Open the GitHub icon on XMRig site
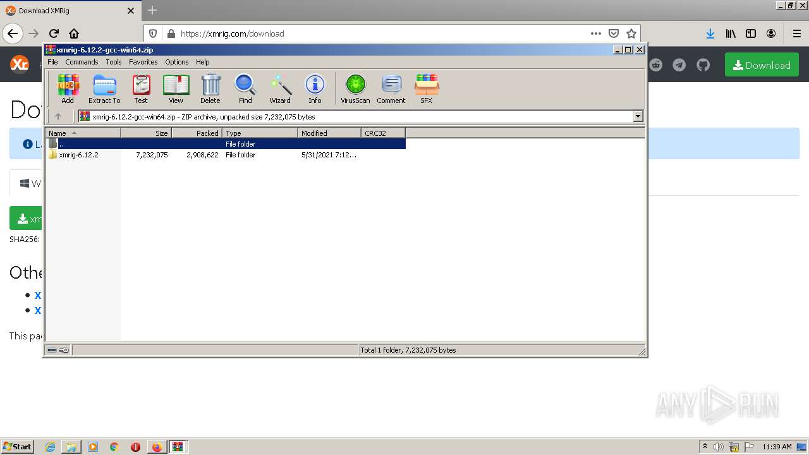 703,65
